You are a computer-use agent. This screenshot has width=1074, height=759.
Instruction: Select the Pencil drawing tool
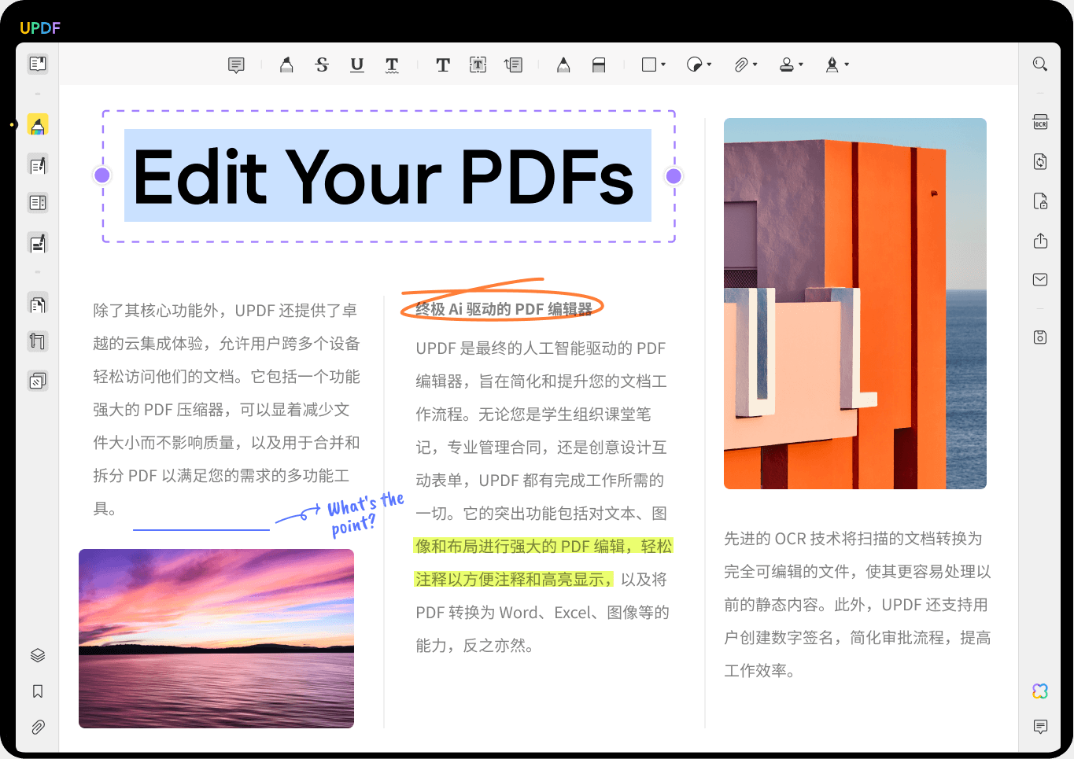tap(563, 65)
